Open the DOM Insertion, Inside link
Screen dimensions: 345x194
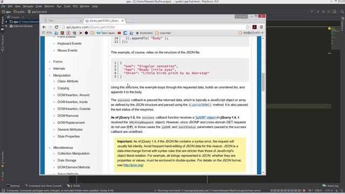coord(72,102)
